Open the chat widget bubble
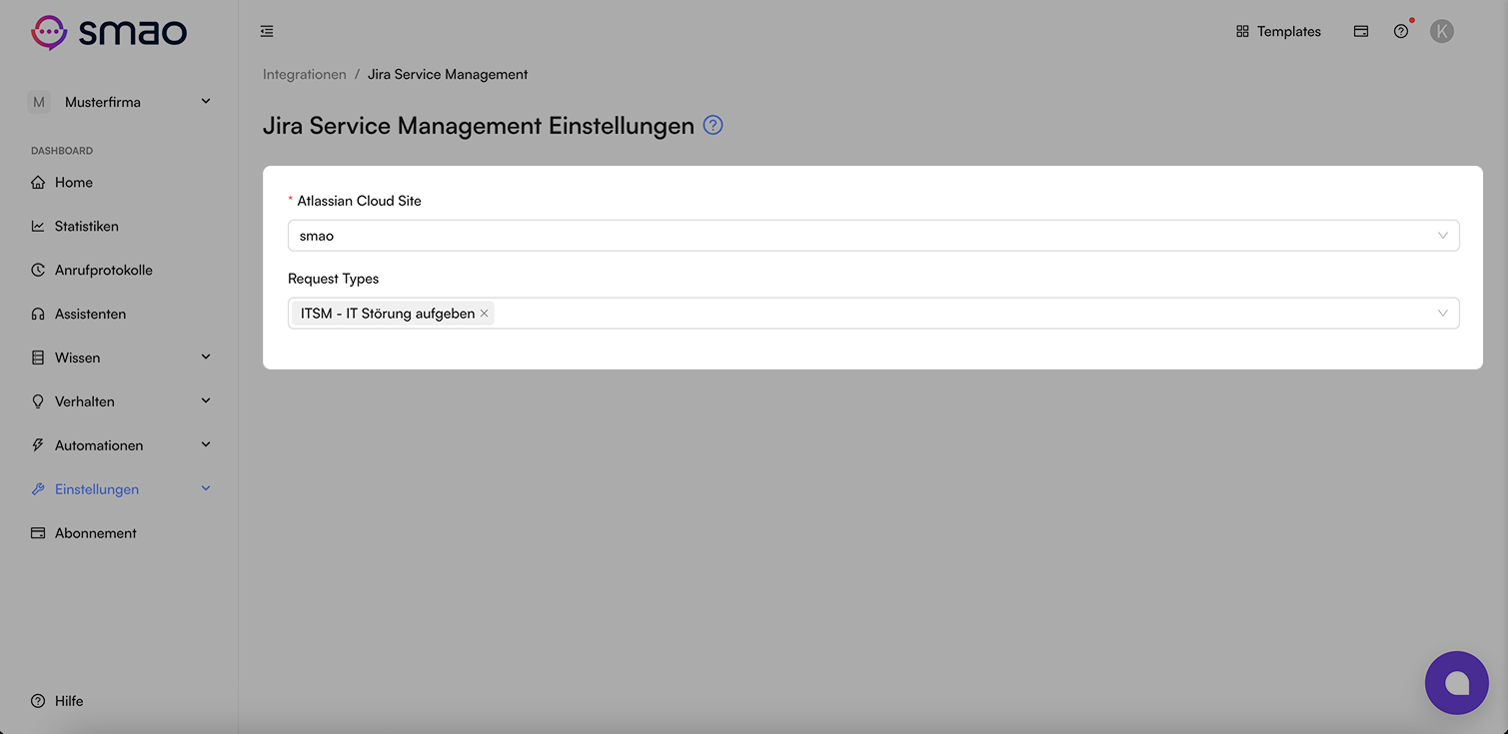The width and height of the screenshot is (1508, 734). pos(1457,683)
